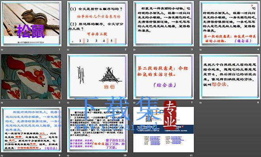Click the transition star icon under slide 10
The height and width of the screenshot is (157, 261).
pos(68,155)
